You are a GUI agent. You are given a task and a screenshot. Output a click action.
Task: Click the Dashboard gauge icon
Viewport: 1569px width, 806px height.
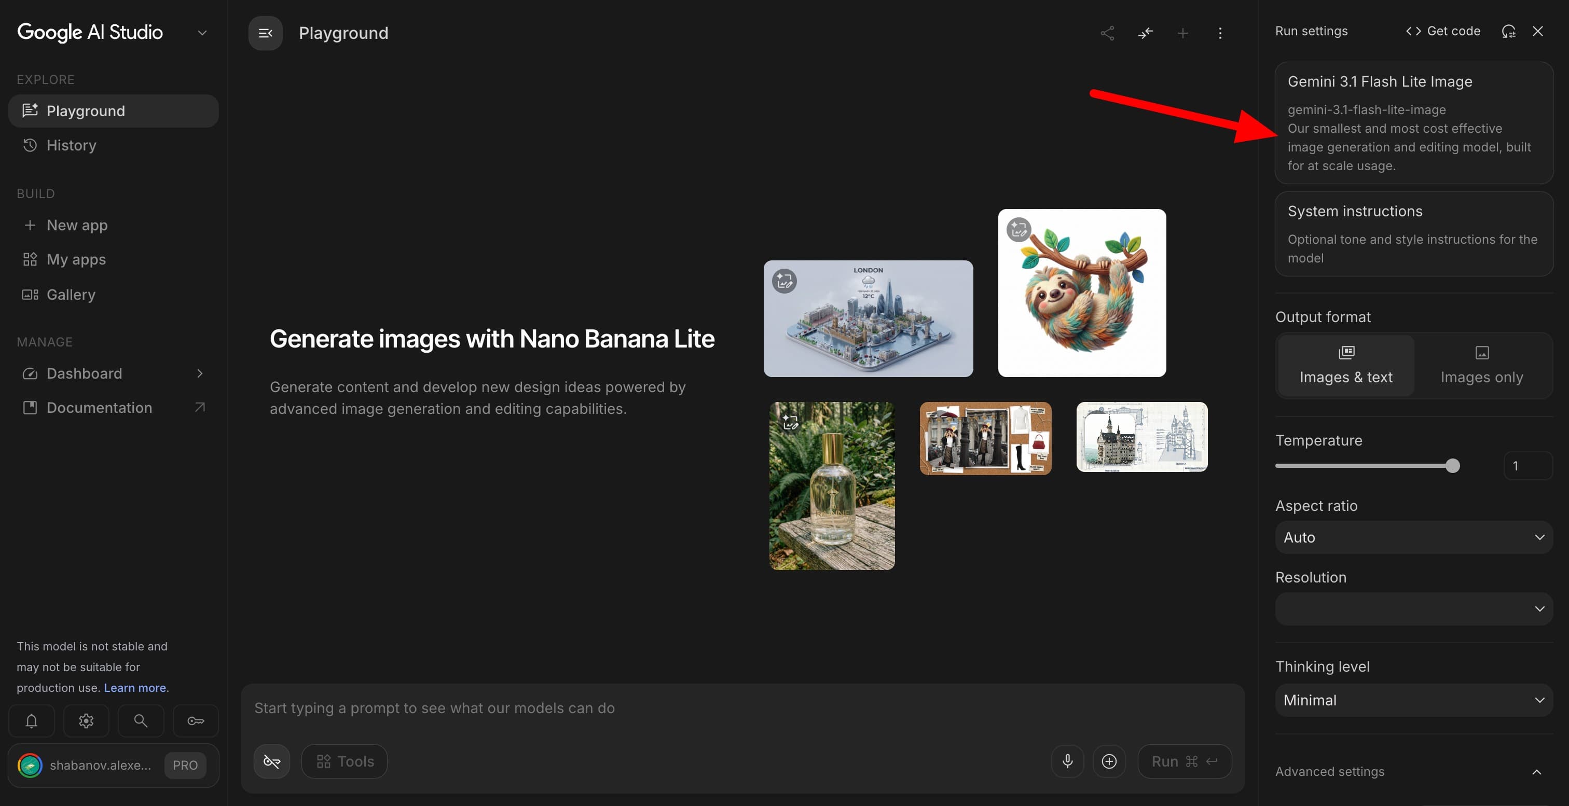30,373
